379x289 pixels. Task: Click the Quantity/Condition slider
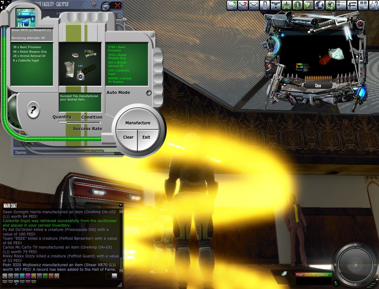pyautogui.click(x=80, y=122)
